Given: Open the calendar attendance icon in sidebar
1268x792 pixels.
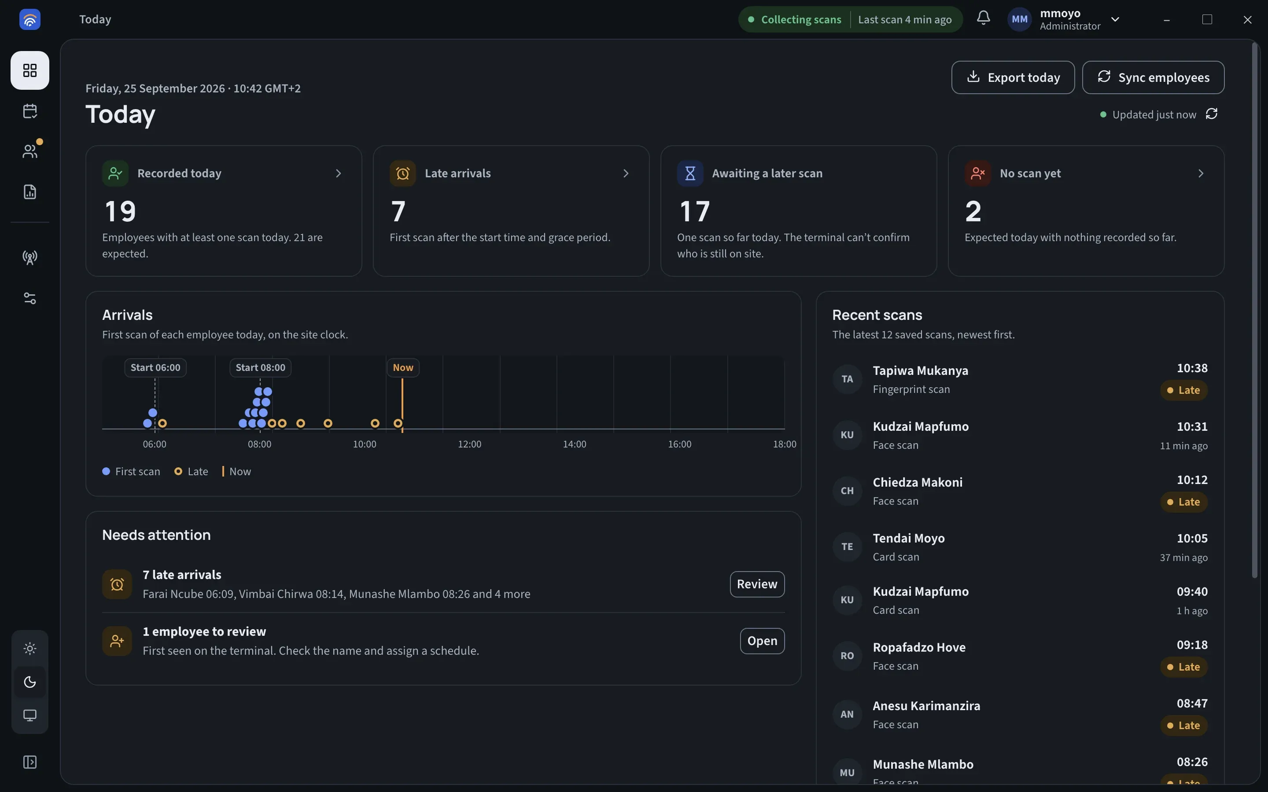Looking at the screenshot, I should pyautogui.click(x=30, y=111).
